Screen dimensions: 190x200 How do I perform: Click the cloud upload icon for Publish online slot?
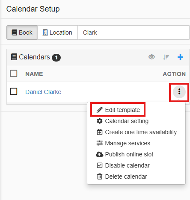[99, 154]
